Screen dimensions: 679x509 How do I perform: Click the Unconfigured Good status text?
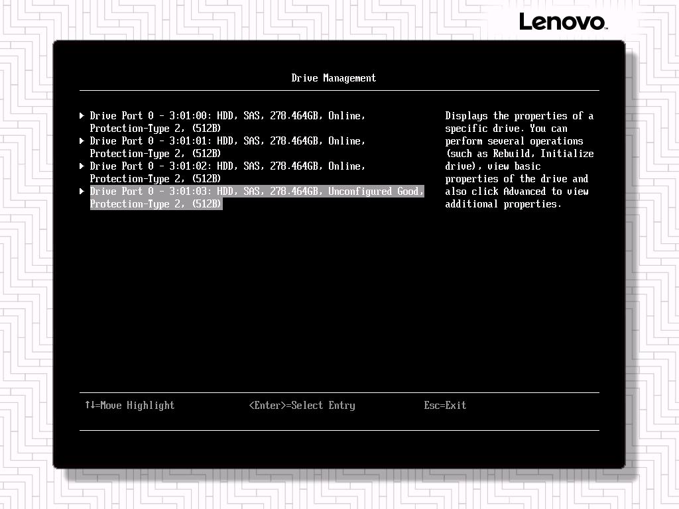click(374, 192)
